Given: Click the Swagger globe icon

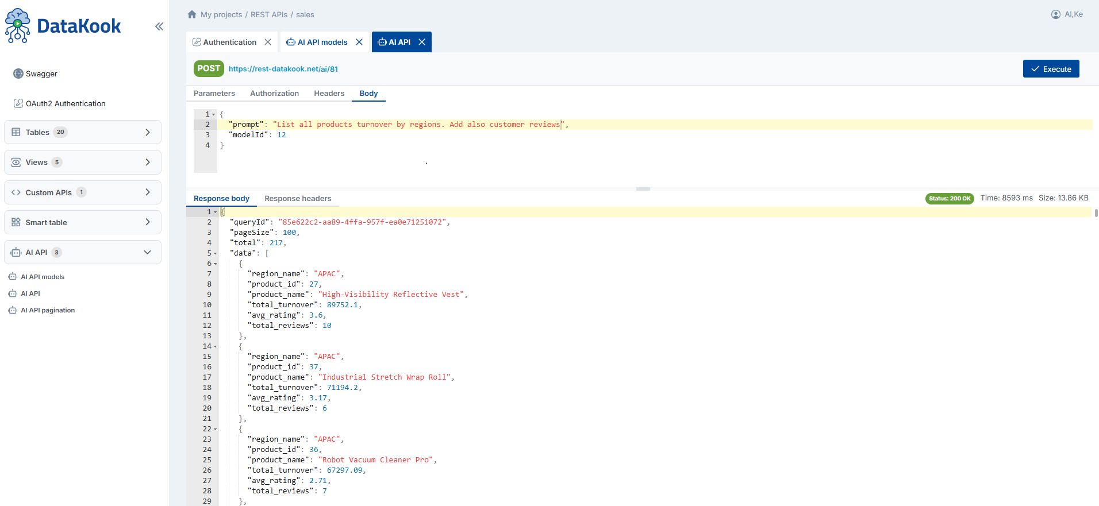Looking at the screenshot, I should [x=18, y=74].
